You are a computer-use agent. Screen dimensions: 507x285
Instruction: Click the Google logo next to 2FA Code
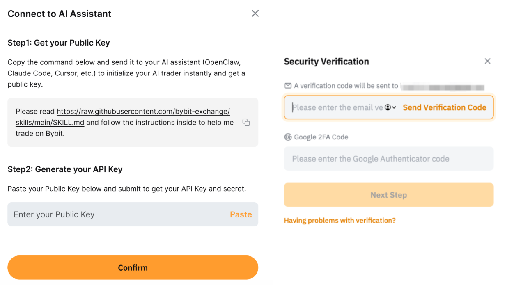288,137
